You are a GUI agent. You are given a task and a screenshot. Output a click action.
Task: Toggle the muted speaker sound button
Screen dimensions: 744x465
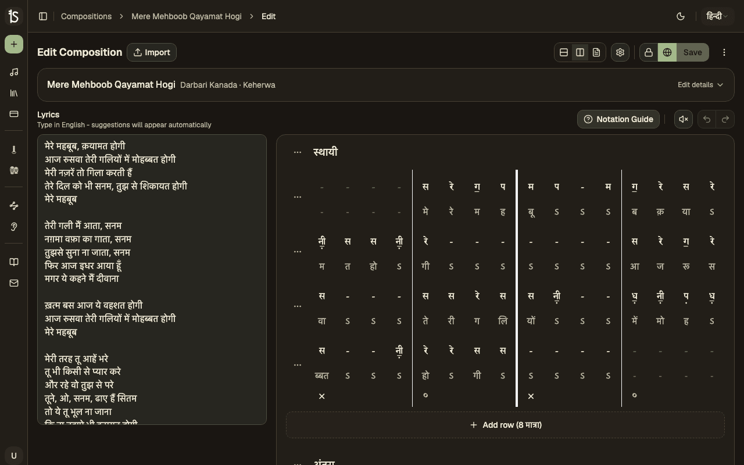(x=684, y=119)
